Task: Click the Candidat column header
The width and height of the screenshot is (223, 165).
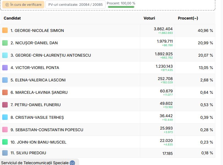Action: (12, 18)
